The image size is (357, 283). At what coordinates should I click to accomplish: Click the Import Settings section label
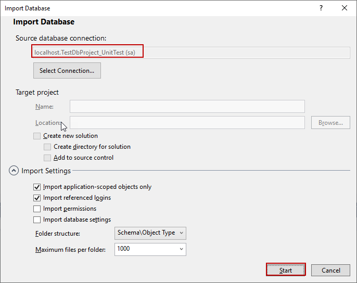[46, 171]
